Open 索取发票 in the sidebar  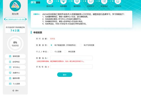point(15,56)
